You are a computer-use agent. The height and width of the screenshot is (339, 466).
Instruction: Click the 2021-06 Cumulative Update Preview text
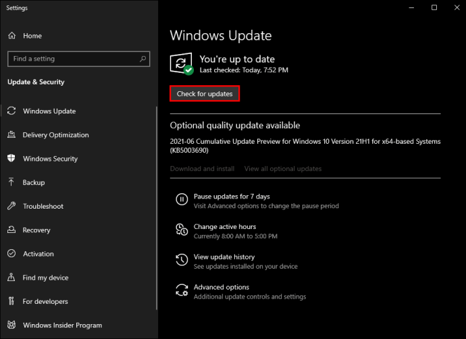pyautogui.click(x=305, y=146)
